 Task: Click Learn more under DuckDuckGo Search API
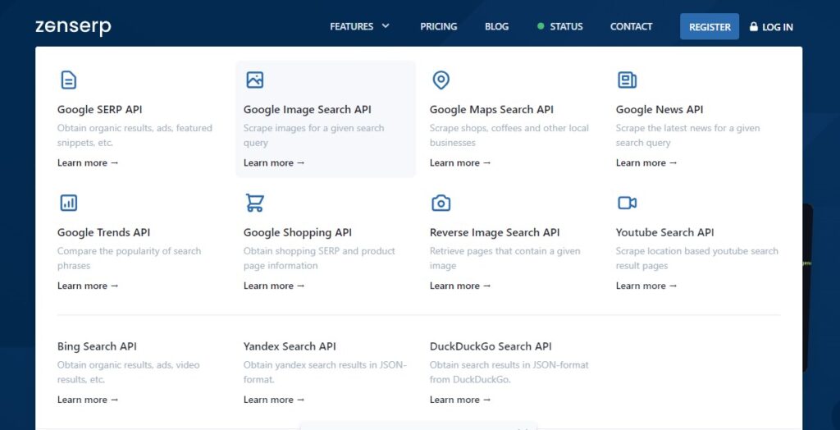pyautogui.click(x=460, y=400)
